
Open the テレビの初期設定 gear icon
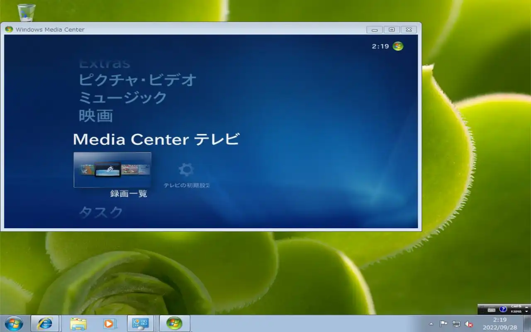click(x=186, y=170)
